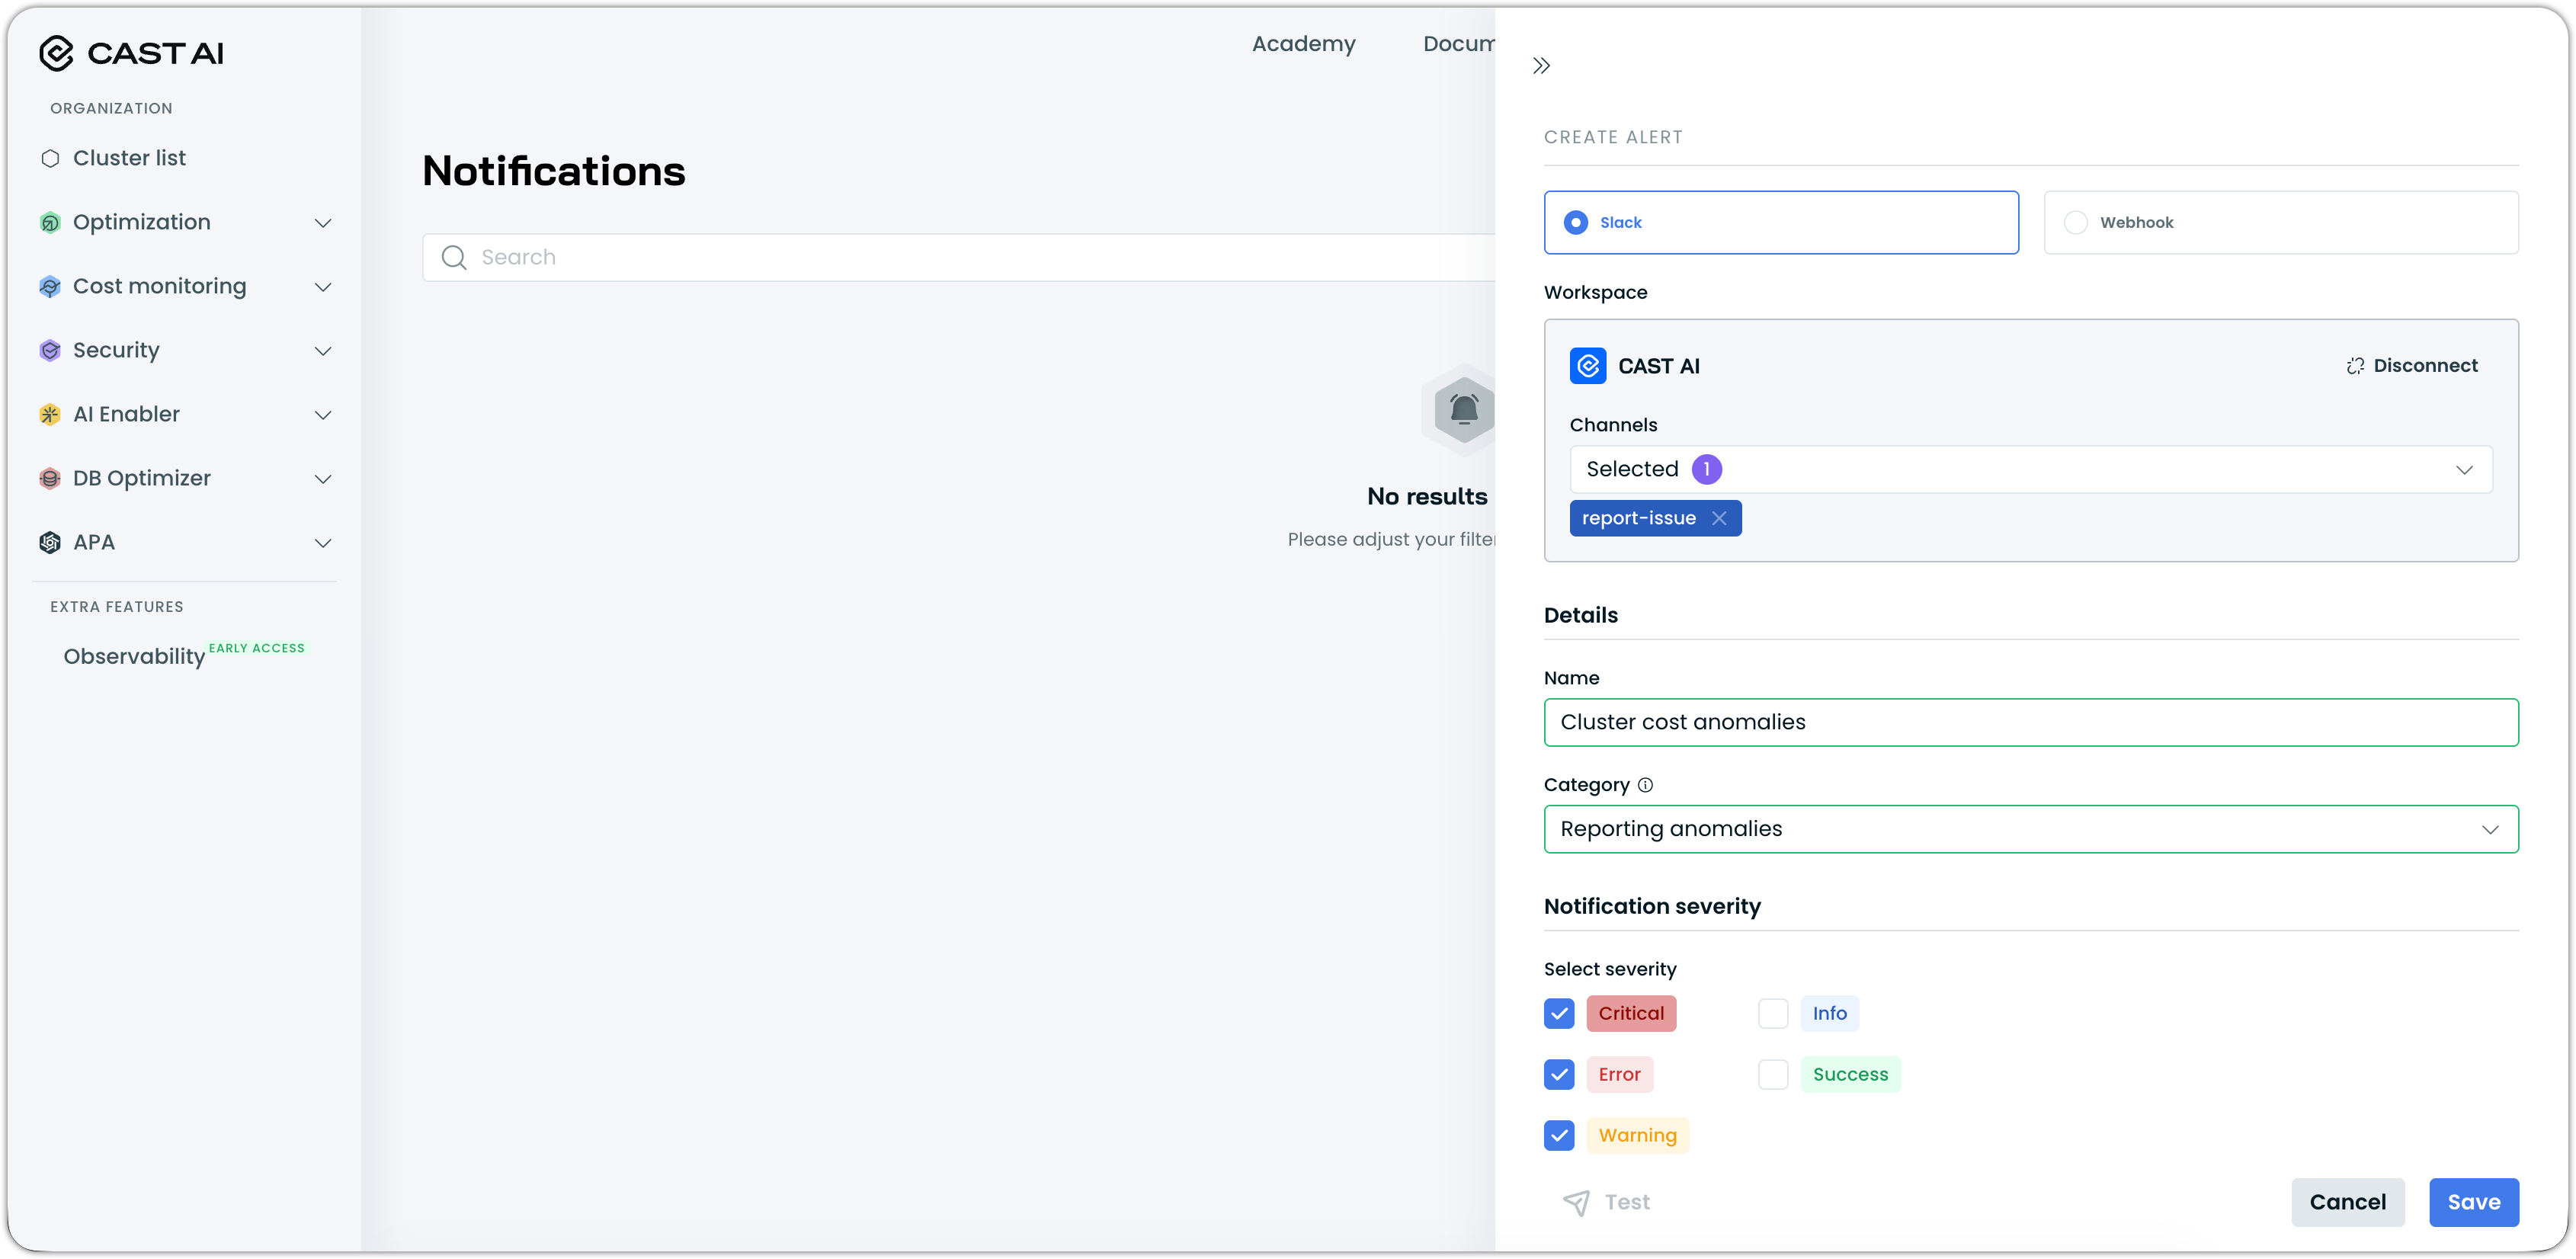
Task: Click the Security shield icon
Action: (50, 350)
